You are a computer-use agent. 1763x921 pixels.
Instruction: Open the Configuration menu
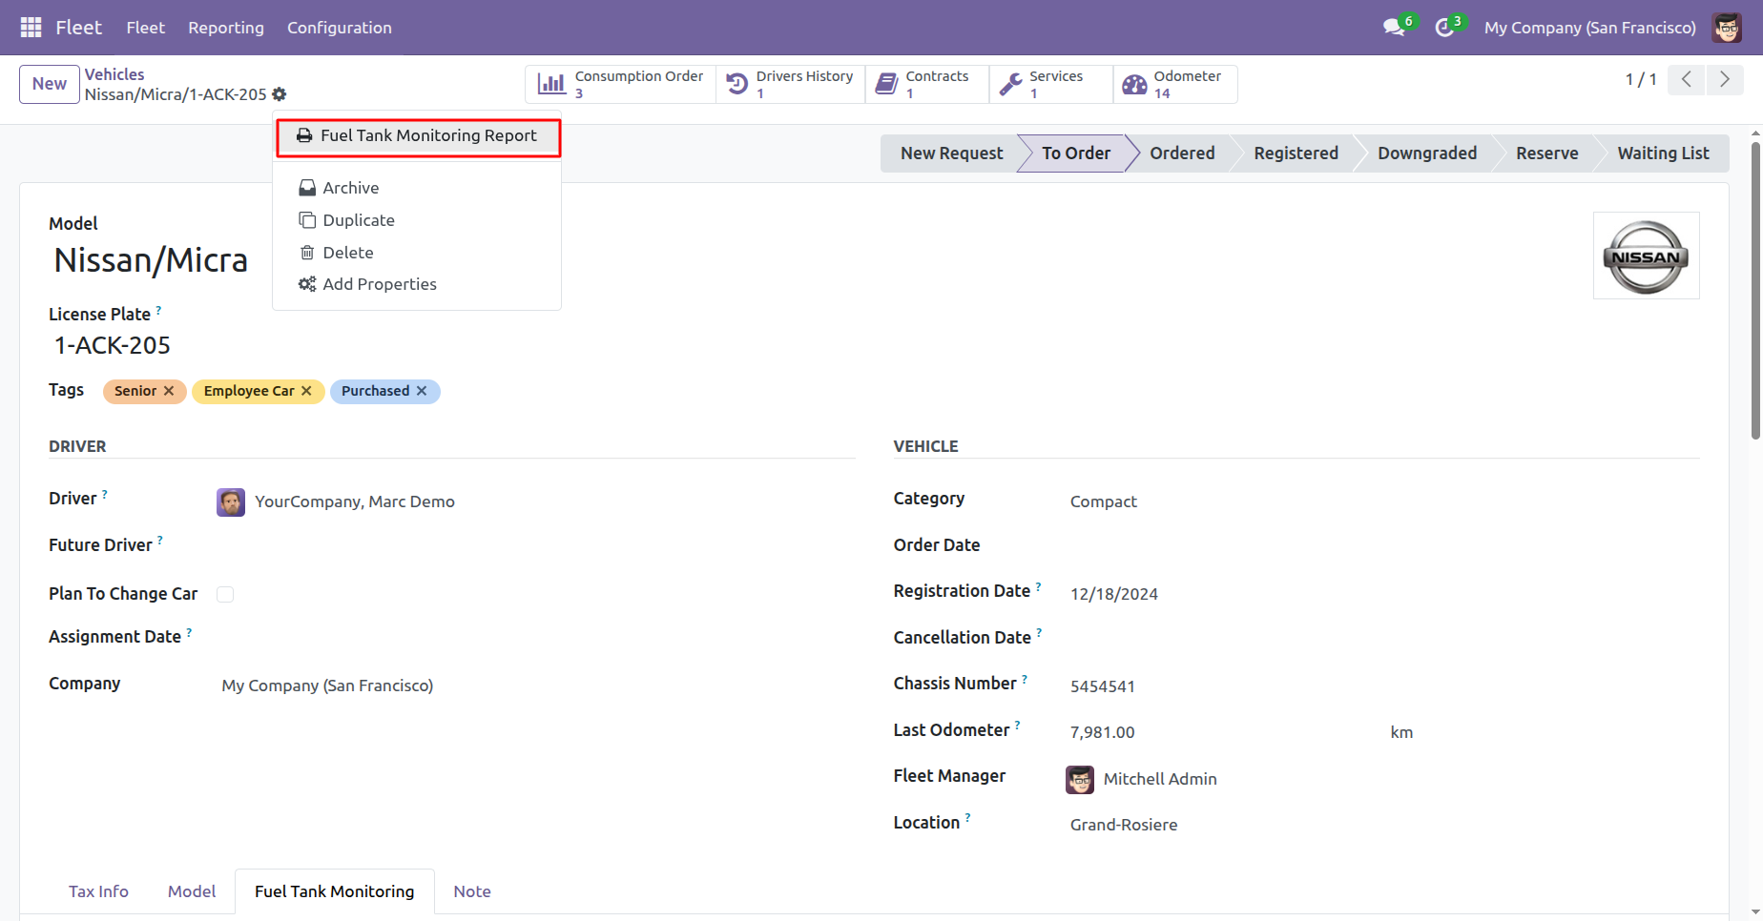point(340,28)
